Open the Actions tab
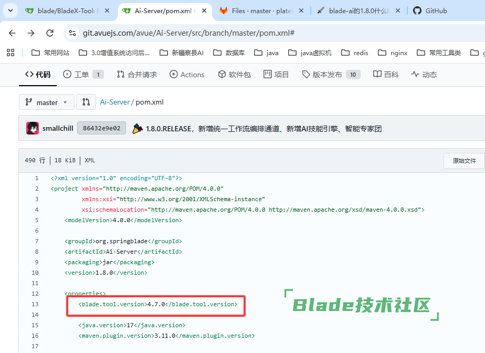The width and height of the screenshot is (485, 353). pos(187,75)
